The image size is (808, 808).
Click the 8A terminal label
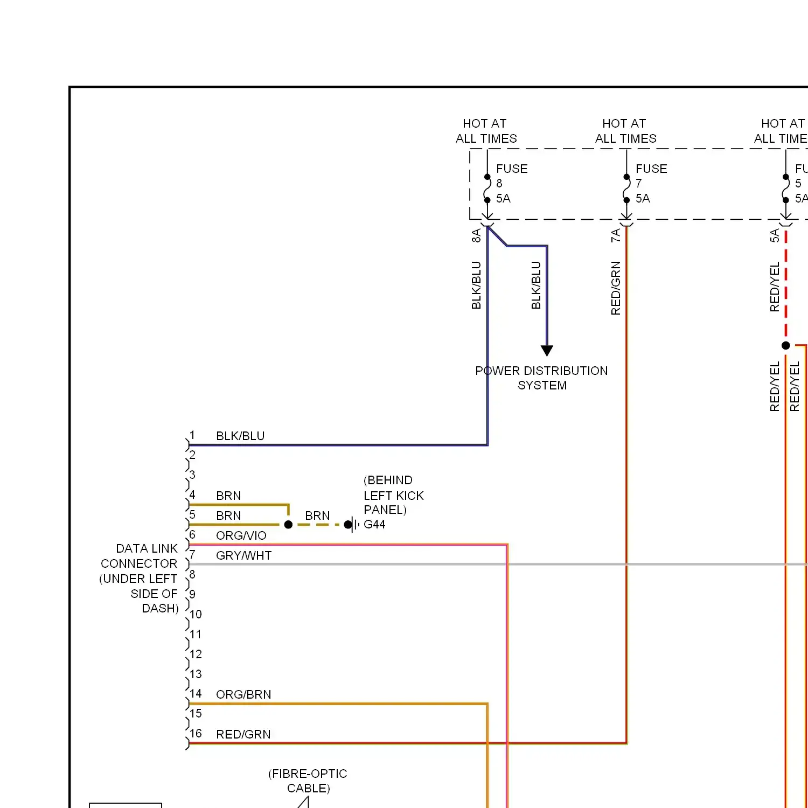coord(476,235)
